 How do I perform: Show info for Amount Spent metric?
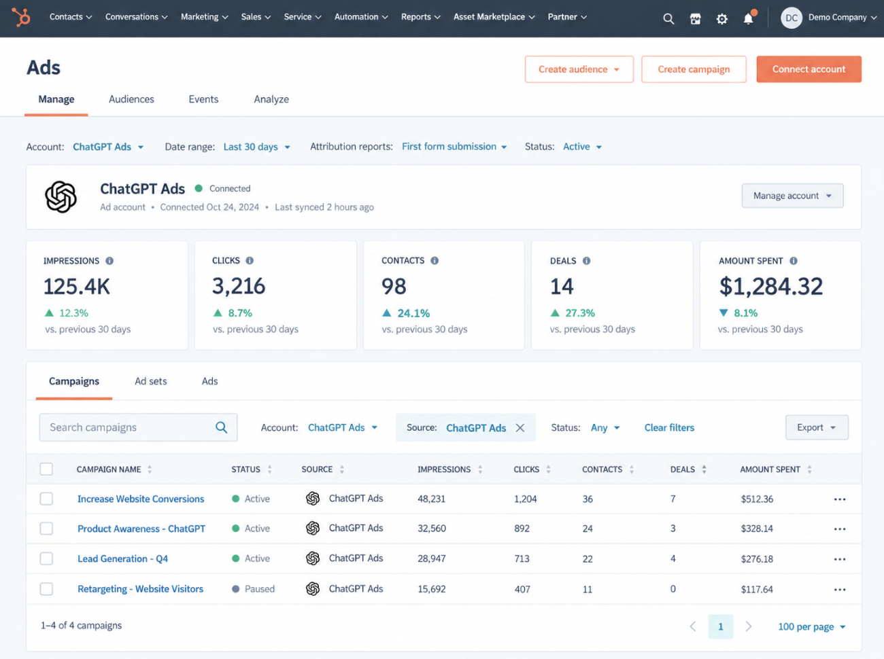(x=794, y=260)
